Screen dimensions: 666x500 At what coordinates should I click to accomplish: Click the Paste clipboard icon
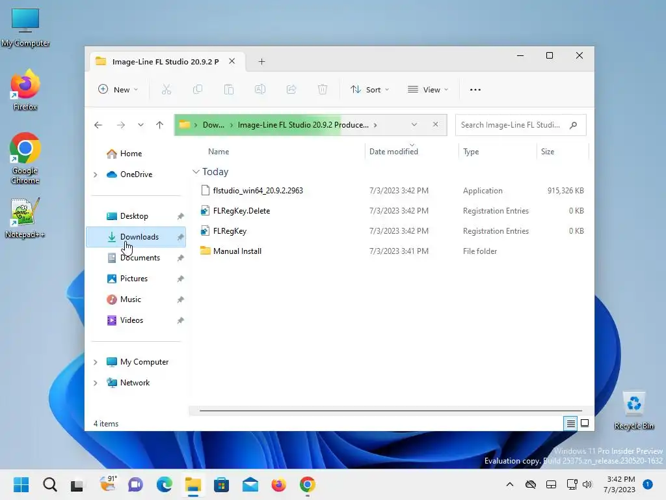228,89
